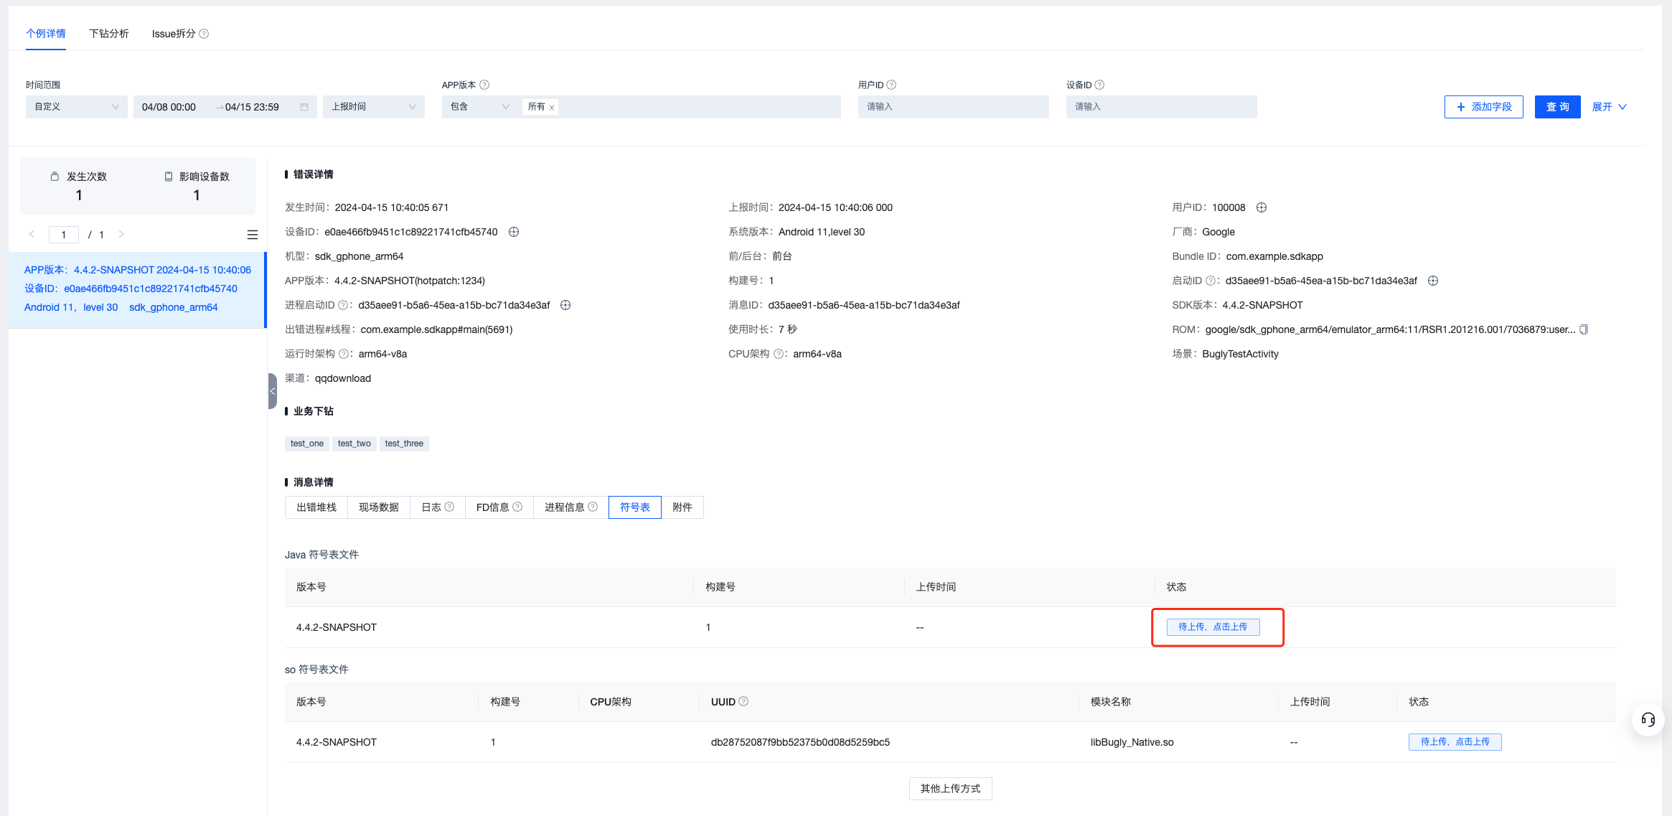Image resolution: width=1672 pixels, height=816 pixels.
Task: Click 待上传,点击上传 for Java symbol file
Action: pos(1213,627)
